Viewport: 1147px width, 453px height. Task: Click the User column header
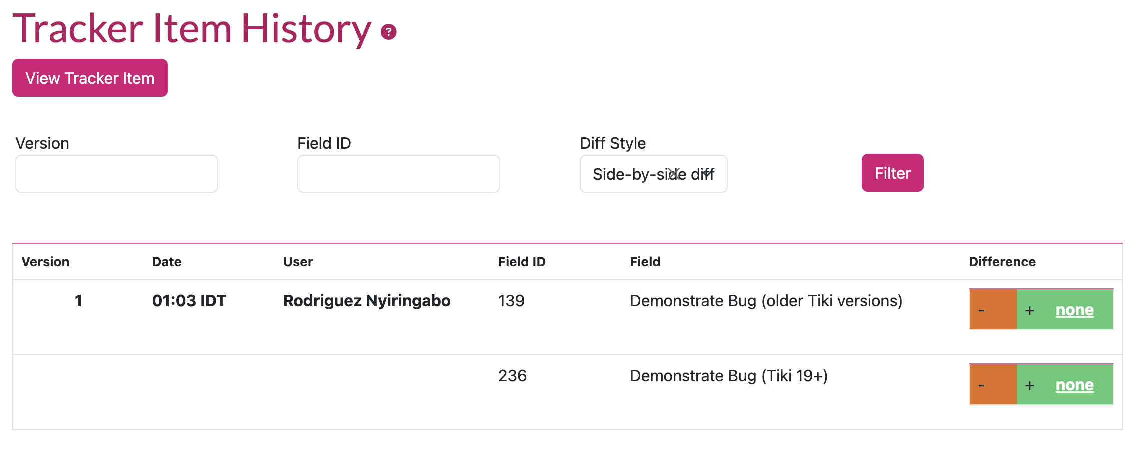[x=298, y=262]
